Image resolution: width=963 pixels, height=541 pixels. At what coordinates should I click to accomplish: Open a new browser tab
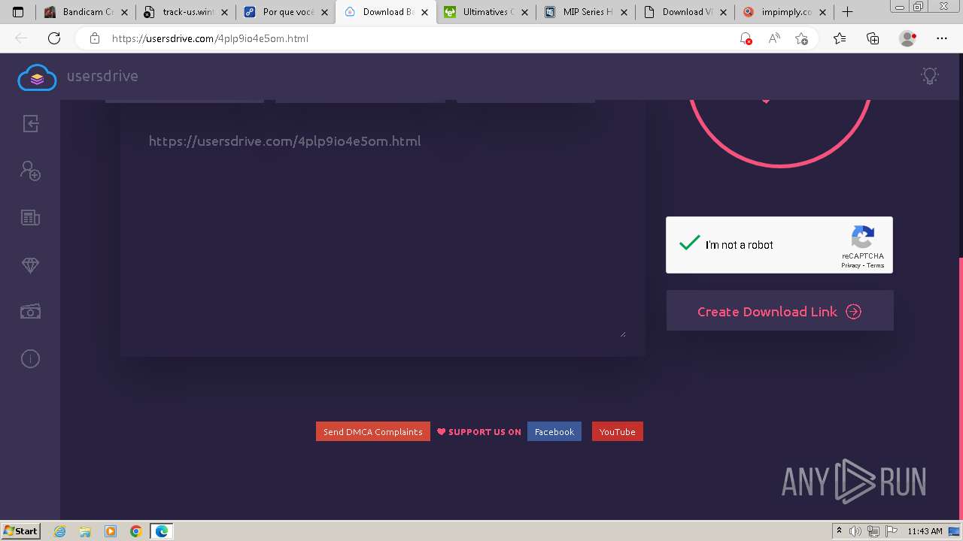[x=847, y=12]
